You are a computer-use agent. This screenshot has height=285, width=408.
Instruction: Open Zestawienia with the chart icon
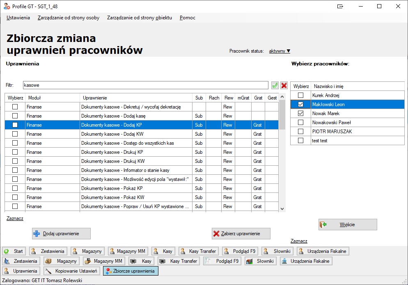click(21, 261)
